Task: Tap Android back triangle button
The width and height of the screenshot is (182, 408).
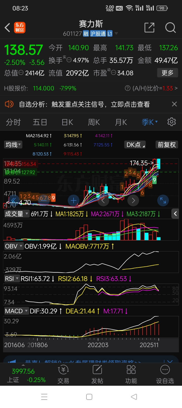Action: click(134, 397)
